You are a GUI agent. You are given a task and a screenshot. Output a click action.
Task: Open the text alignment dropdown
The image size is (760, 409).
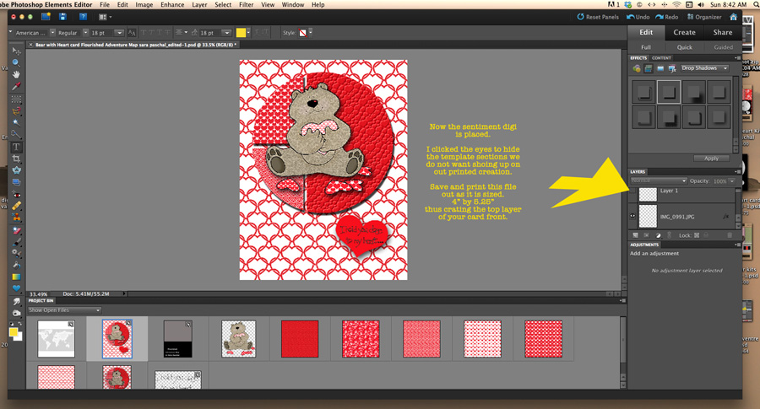182,33
